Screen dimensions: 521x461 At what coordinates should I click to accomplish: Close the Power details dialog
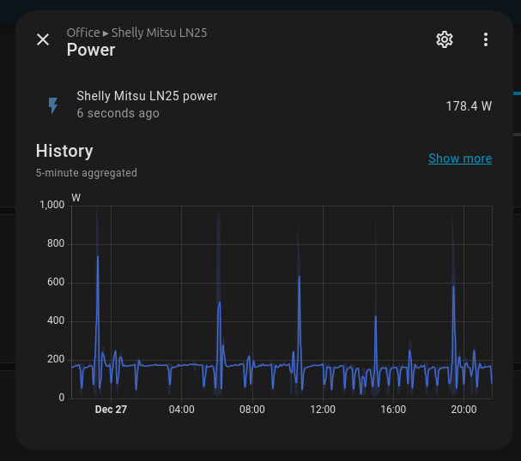point(43,39)
